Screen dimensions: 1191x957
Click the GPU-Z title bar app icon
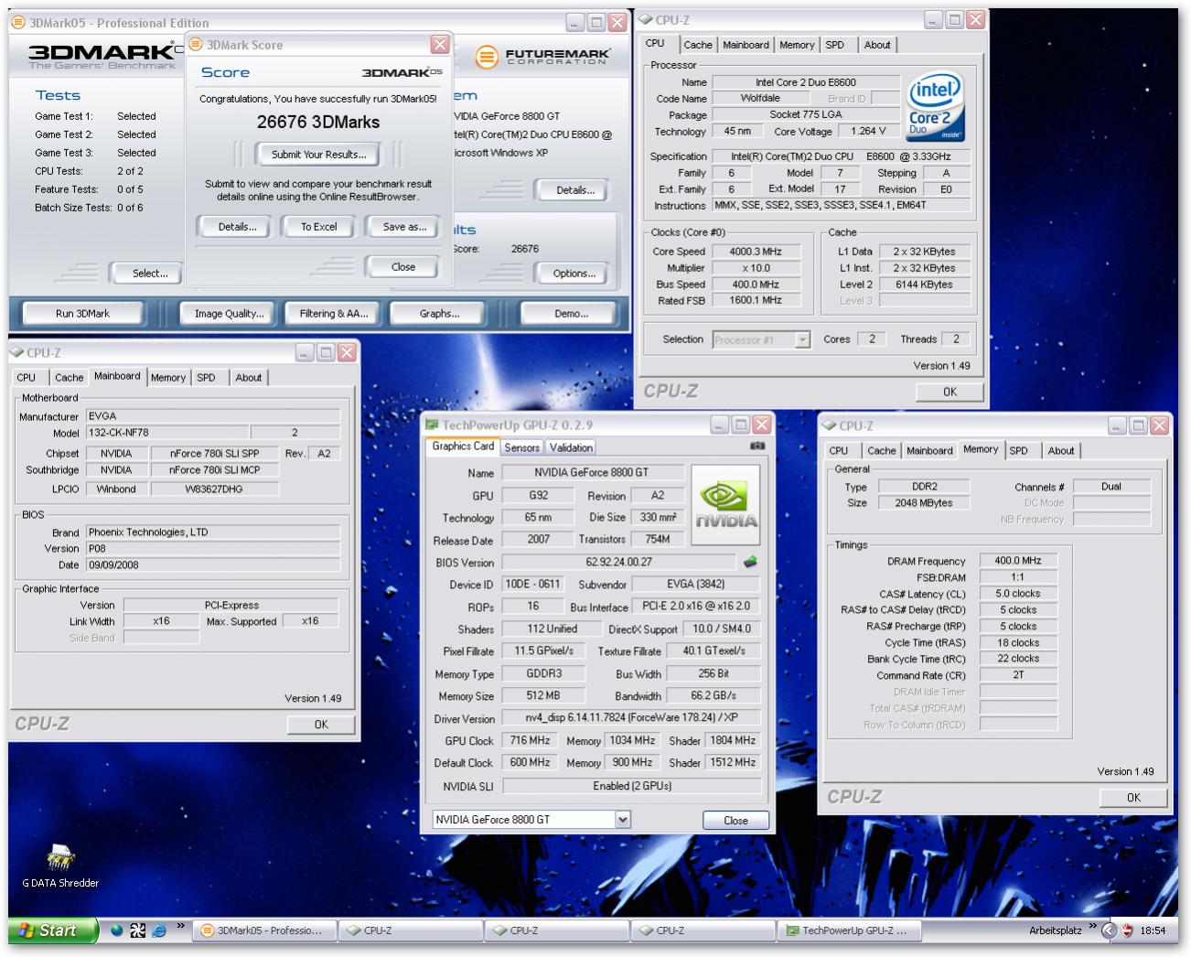pos(433,425)
